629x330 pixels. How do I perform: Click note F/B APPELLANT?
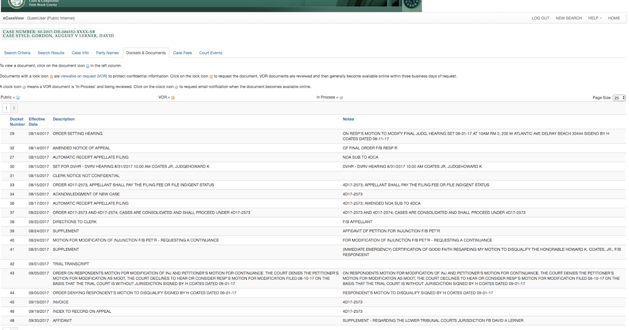point(356,222)
